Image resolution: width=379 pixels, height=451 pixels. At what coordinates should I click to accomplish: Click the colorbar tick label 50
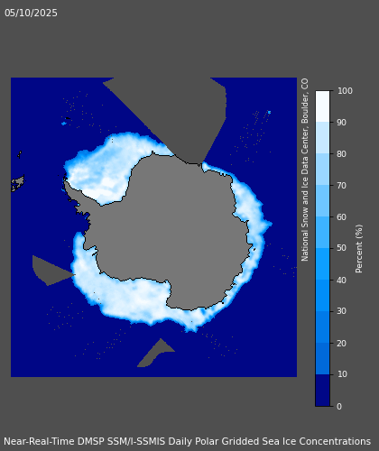tap(342, 248)
